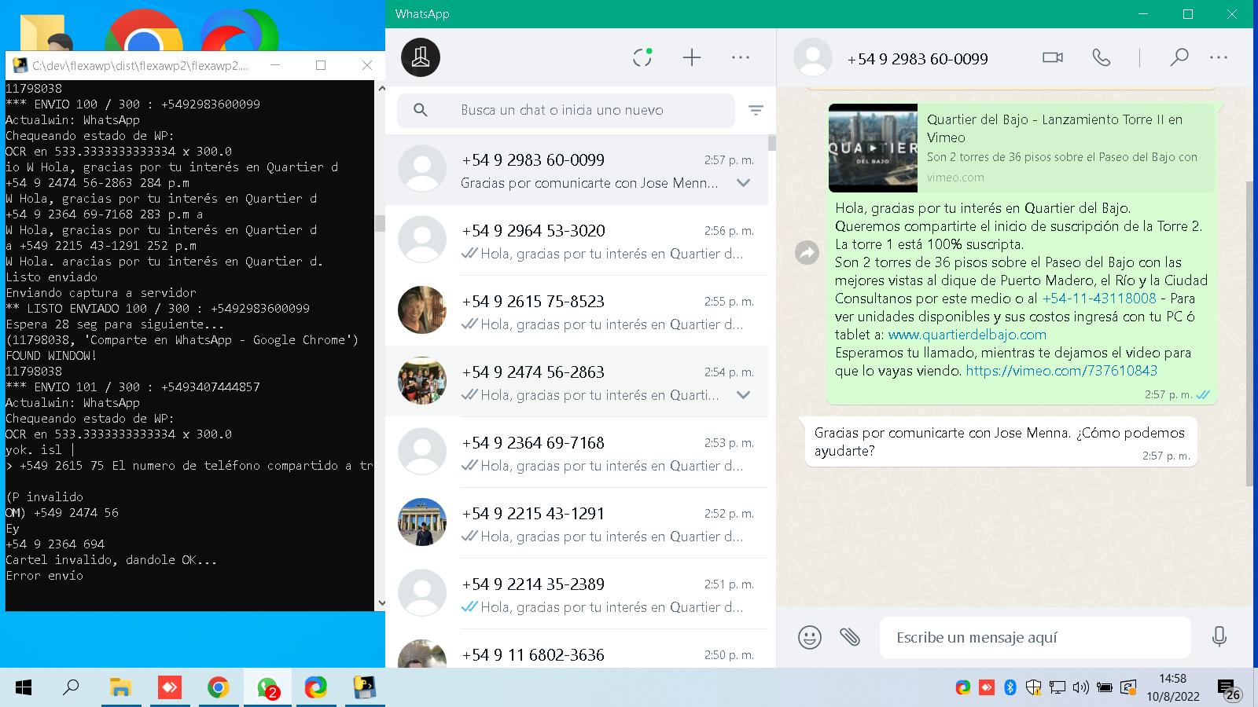Click the chat list scrollbar thumb
Viewport: 1258px width, 707px height.
pos(772,143)
